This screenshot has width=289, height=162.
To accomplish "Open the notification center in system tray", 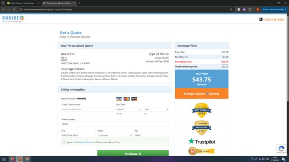I will coord(284,159).
